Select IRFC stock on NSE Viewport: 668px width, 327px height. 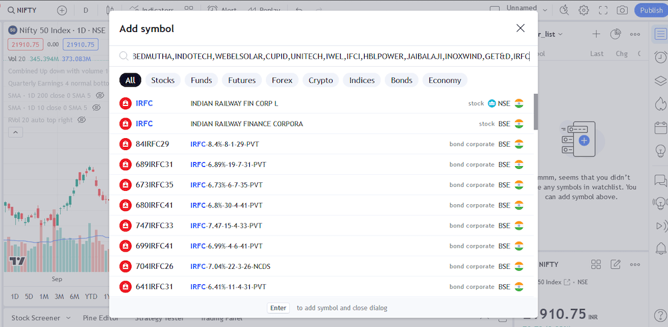point(322,103)
